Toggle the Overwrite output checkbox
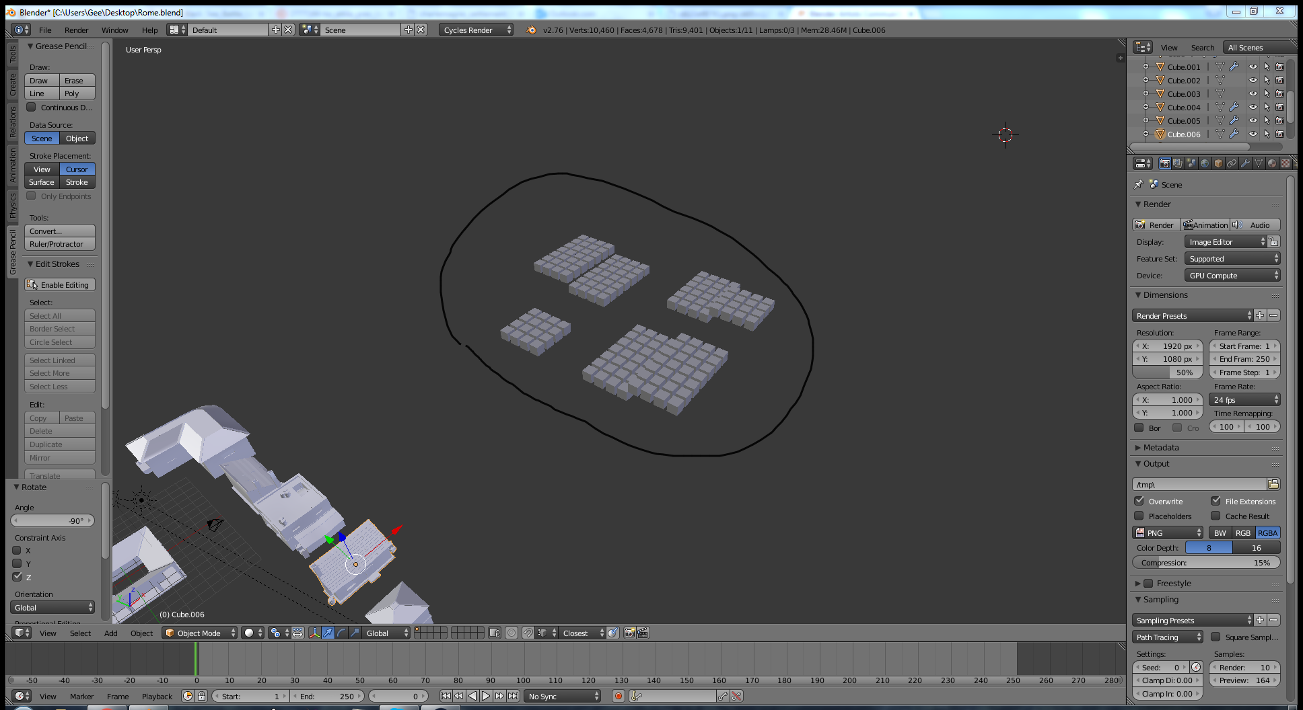1303x710 pixels. [x=1139, y=501]
